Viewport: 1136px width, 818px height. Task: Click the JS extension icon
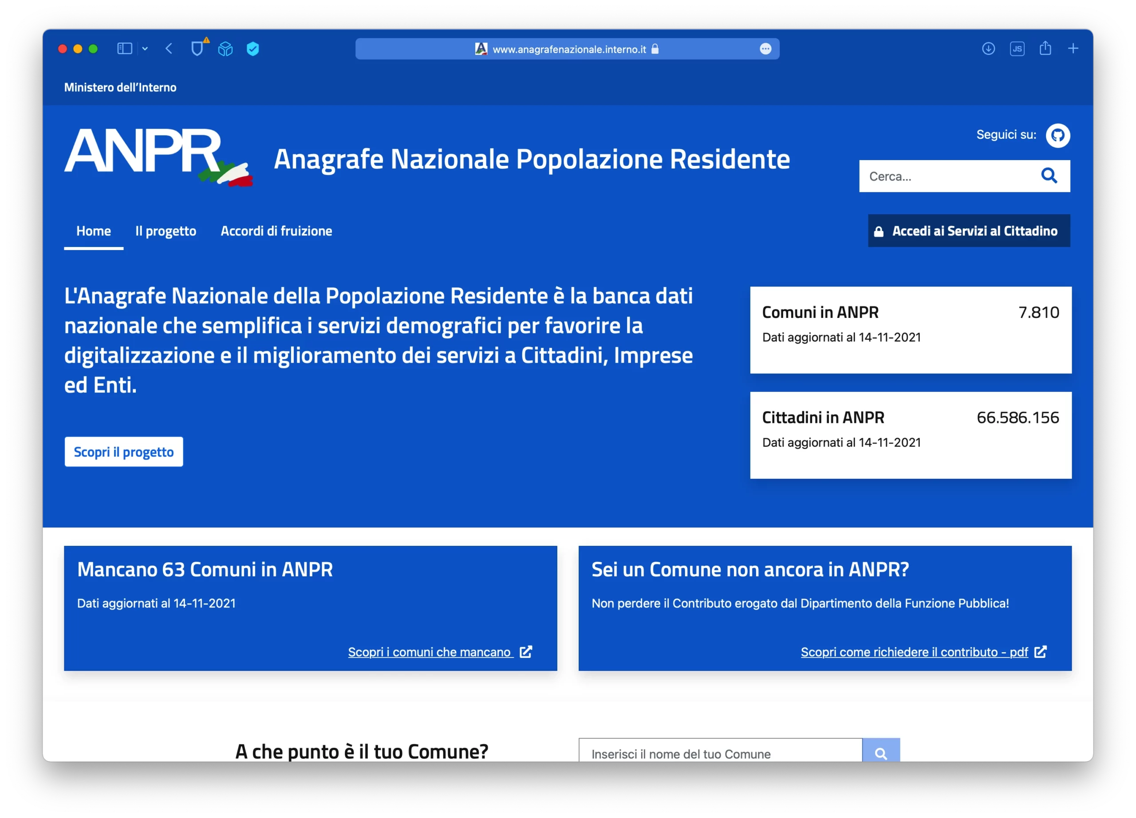1017,48
